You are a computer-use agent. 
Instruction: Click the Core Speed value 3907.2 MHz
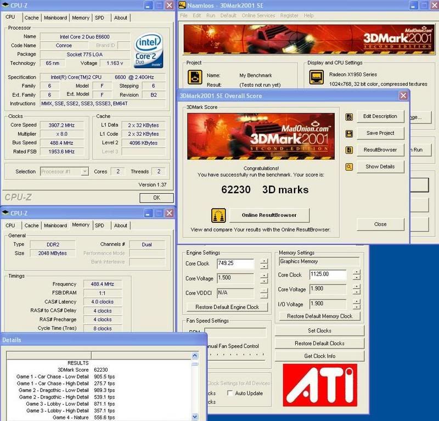click(x=61, y=125)
